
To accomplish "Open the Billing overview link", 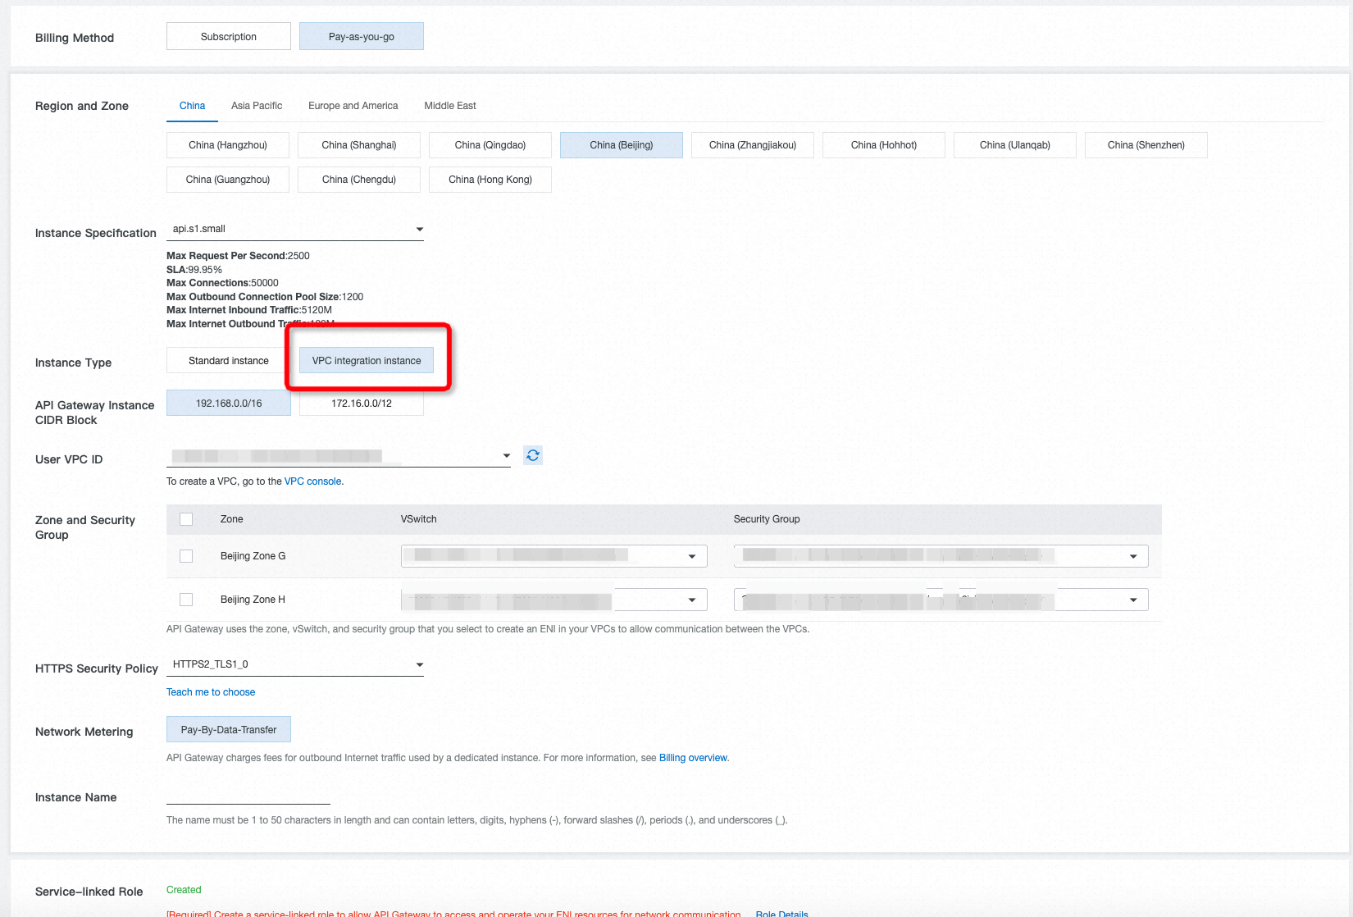I will click(692, 757).
